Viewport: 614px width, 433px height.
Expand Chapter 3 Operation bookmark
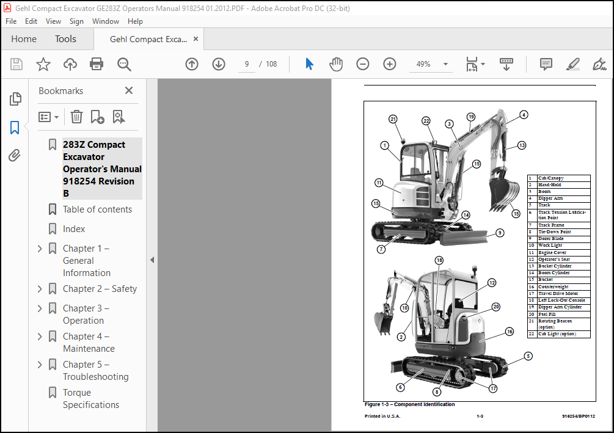40,308
